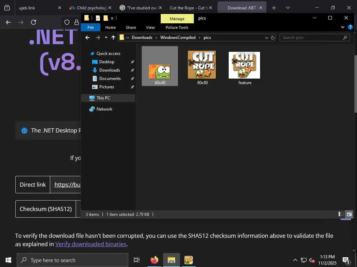The image size is (357, 267).
Task: Refresh the pics folder view
Action: (x=273, y=38)
